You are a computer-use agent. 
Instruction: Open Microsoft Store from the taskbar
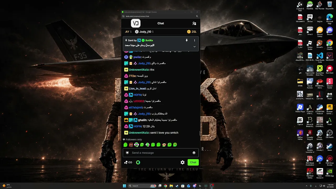183,186
